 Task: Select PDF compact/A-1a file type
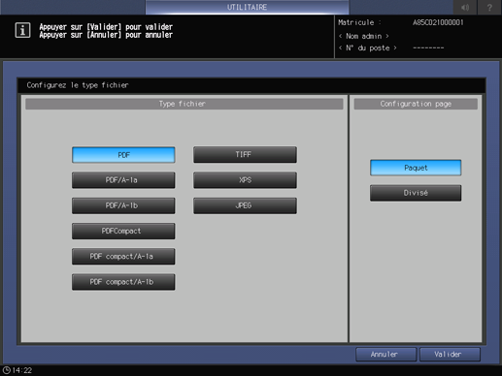tap(123, 257)
